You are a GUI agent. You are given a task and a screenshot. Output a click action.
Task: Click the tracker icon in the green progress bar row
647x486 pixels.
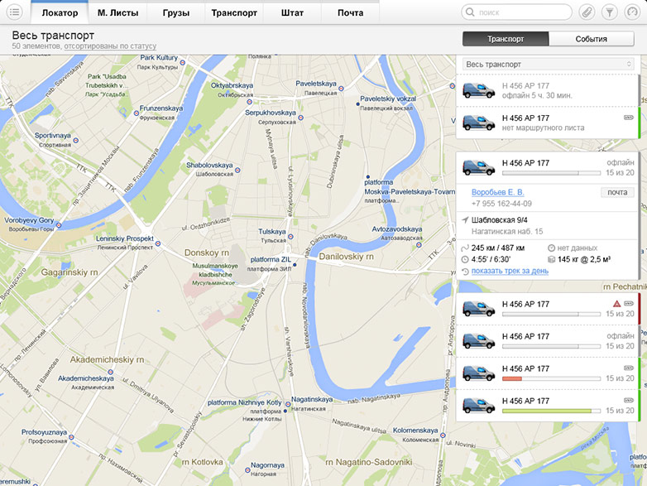coord(629,400)
